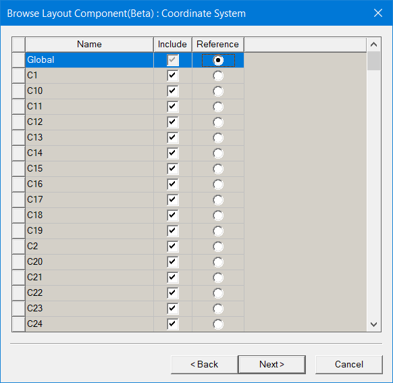This screenshot has height=383, width=393.
Task: Close the Coordinate System dialog window
Action: (x=378, y=13)
